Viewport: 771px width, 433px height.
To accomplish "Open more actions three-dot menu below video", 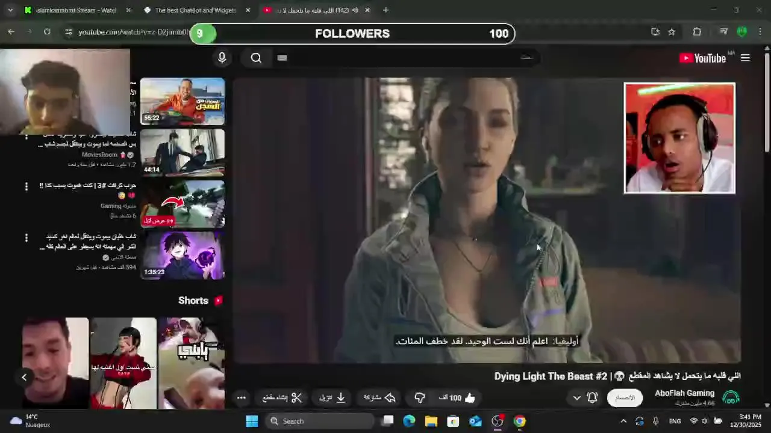I will click(241, 398).
